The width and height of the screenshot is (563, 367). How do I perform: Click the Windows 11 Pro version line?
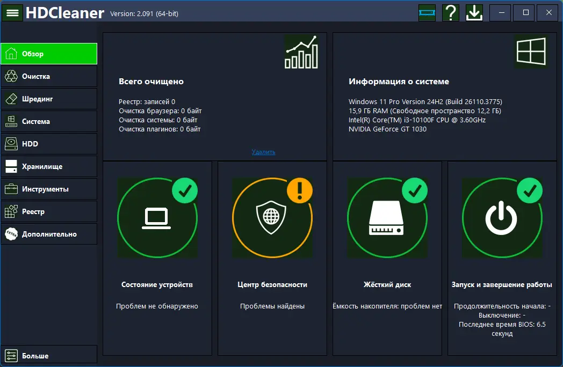point(425,101)
